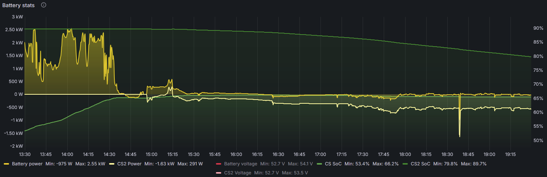Screen dimensions: 547x177
Task: Click the '-1.50 kW' left axis label
Action: tap(14, 133)
